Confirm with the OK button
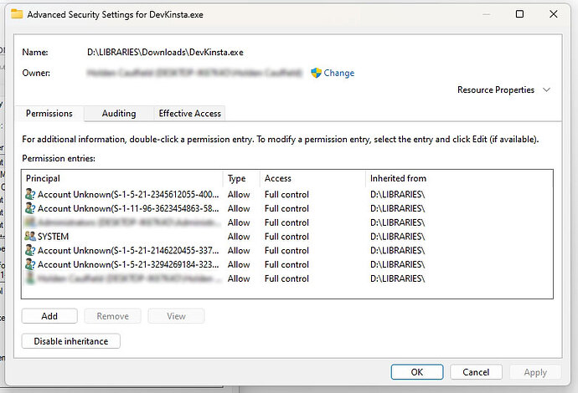 [417, 372]
